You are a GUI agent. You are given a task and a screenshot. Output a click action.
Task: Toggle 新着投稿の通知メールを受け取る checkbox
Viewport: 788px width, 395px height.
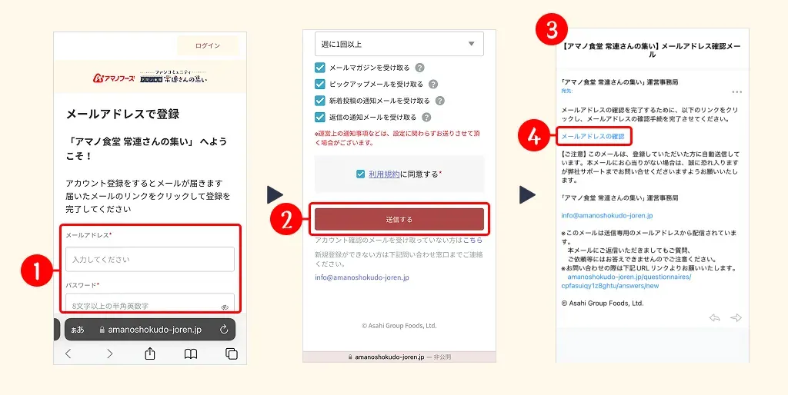(320, 101)
